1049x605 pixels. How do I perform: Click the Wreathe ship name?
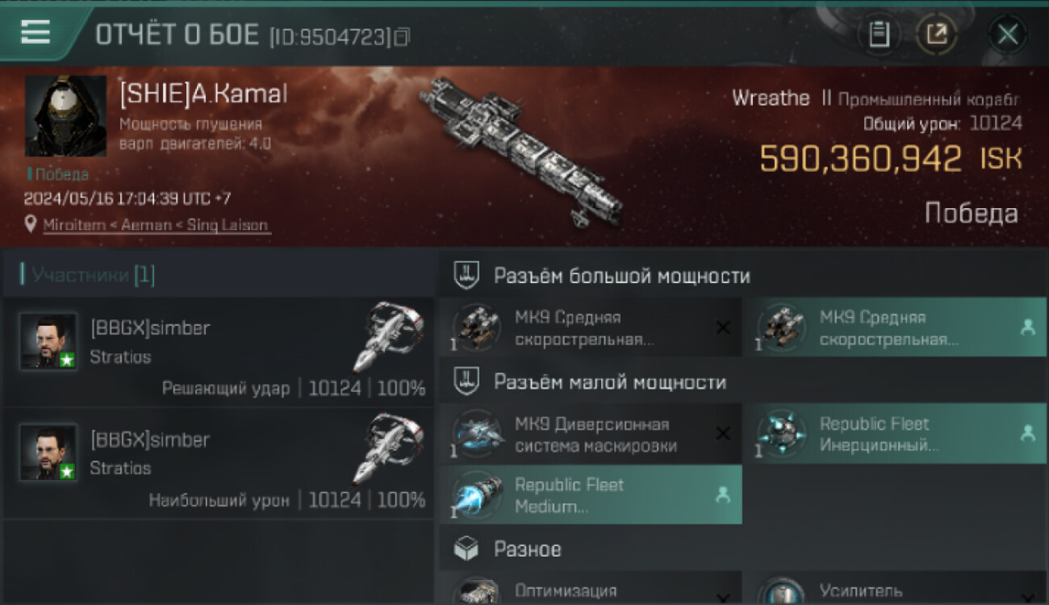771,98
